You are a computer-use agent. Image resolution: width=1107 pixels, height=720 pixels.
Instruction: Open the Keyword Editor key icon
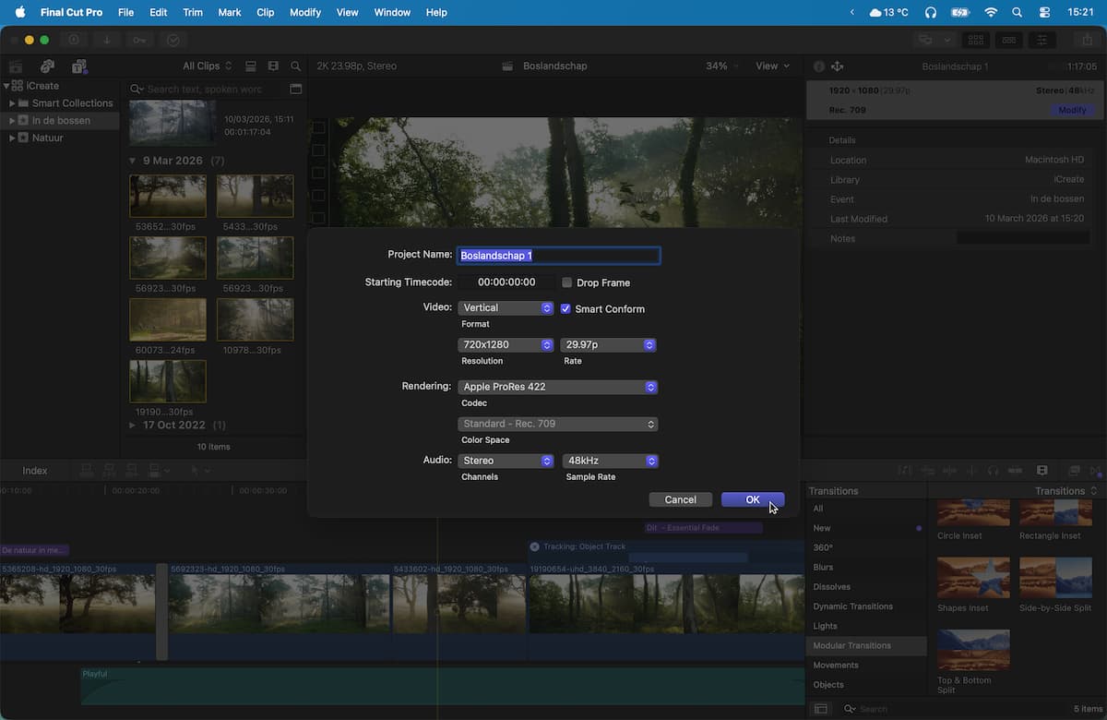[x=140, y=40]
